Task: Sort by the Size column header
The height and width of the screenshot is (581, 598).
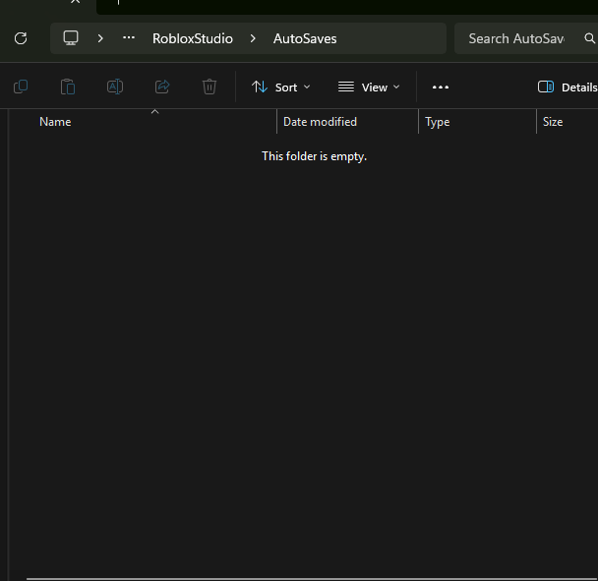Action: 568,122
